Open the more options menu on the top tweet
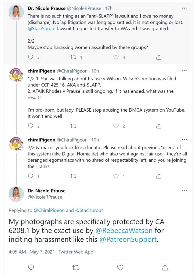Screen dimensions: 196x276 tap(184, 8)
